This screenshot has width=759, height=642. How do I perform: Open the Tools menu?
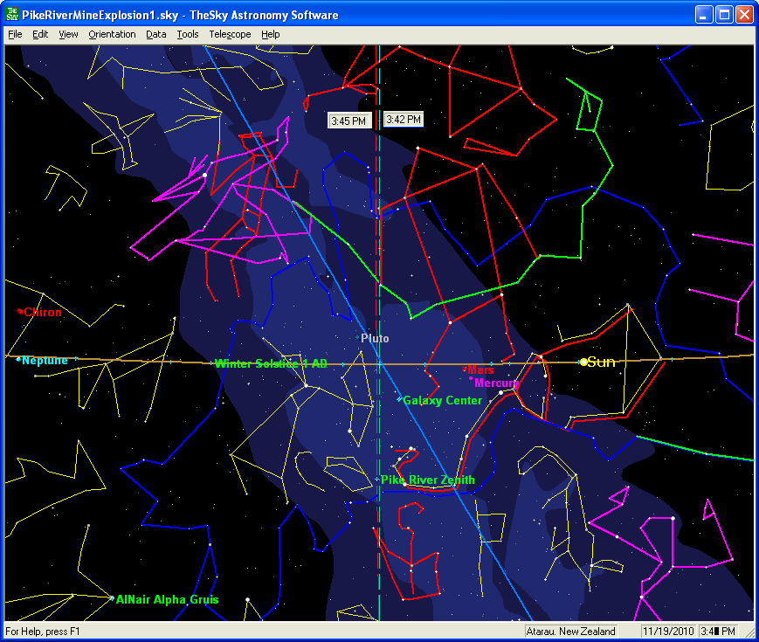187,34
